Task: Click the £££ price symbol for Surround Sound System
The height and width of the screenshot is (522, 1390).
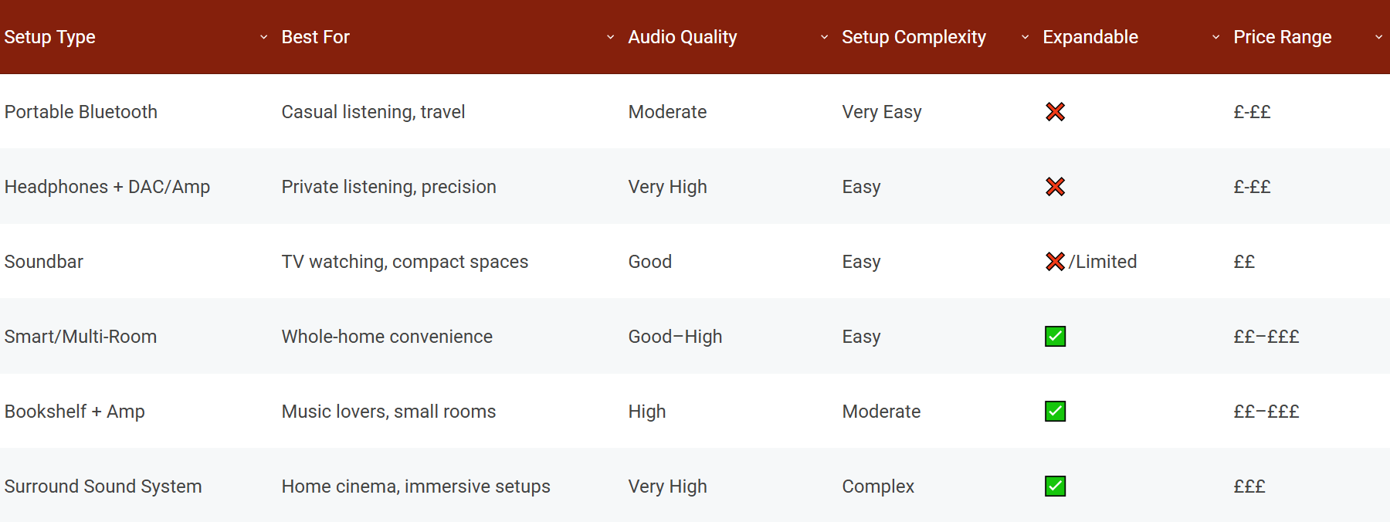Action: pos(1249,486)
